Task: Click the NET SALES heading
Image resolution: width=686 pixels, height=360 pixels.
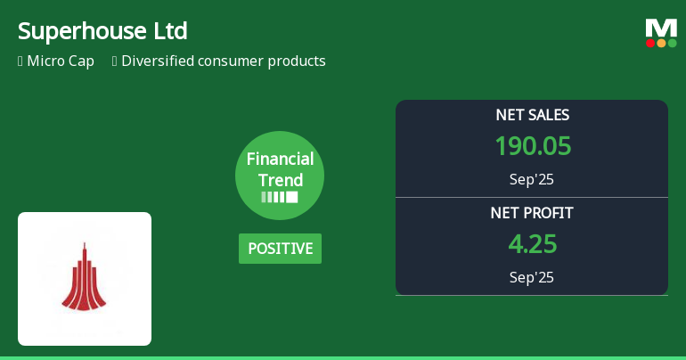Action: click(x=532, y=115)
